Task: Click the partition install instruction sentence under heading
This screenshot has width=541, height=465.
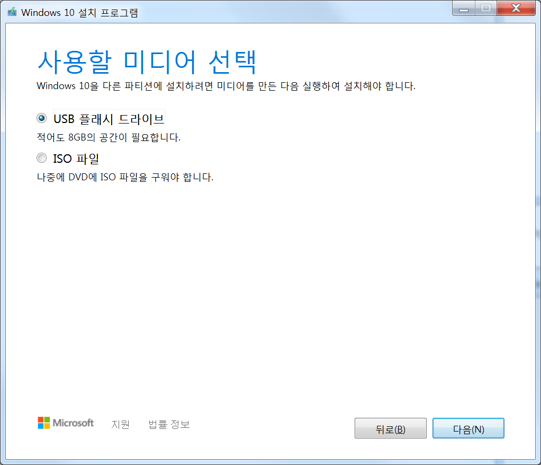Action: click(x=226, y=86)
